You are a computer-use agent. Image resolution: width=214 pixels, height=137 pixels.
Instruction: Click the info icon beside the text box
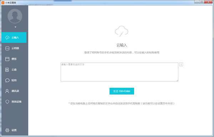[x=181, y=65]
